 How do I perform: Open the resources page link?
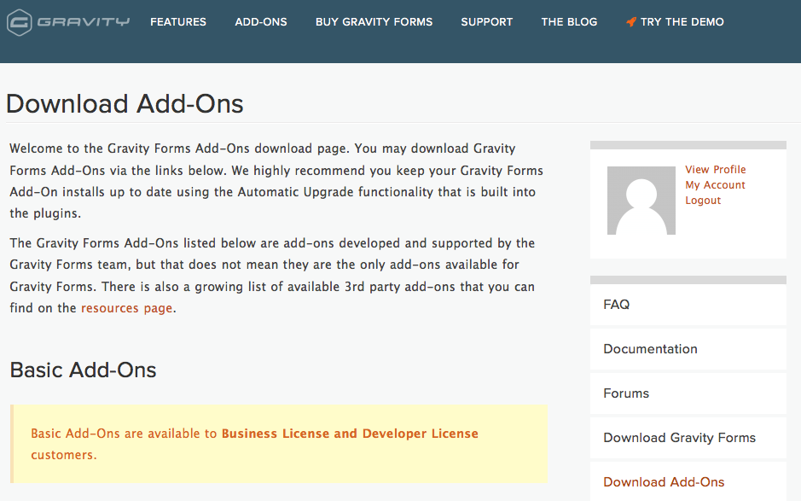coord(126,307)
